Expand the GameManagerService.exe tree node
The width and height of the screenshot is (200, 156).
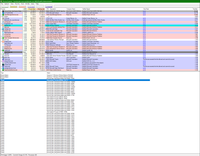point(1,15)
